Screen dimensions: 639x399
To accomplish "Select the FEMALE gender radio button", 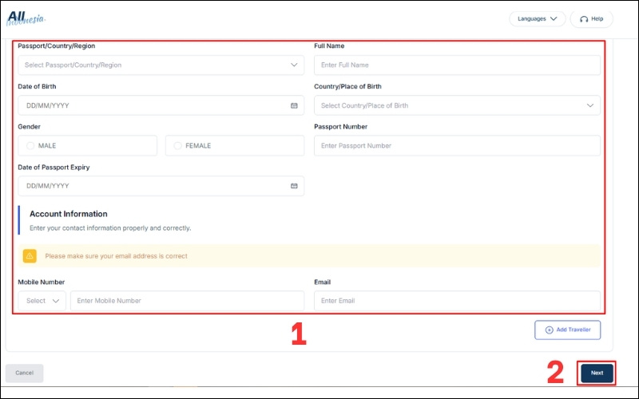I will point(177,146).
